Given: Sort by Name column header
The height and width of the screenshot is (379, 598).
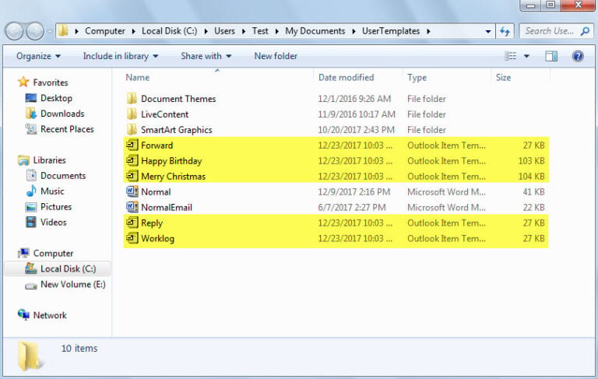Looking at the screenshot, I should tap(138, 77).
